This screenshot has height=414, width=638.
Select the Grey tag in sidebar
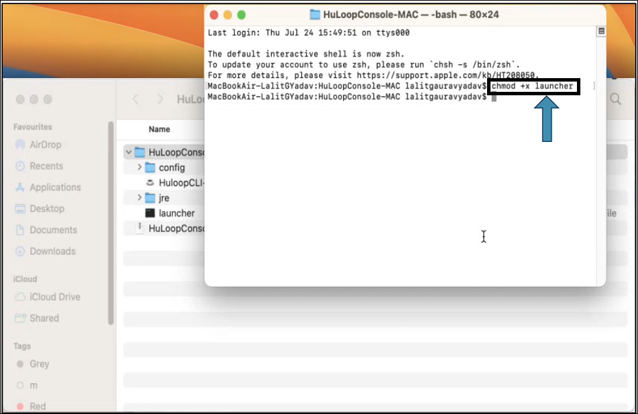pos(39,365)
